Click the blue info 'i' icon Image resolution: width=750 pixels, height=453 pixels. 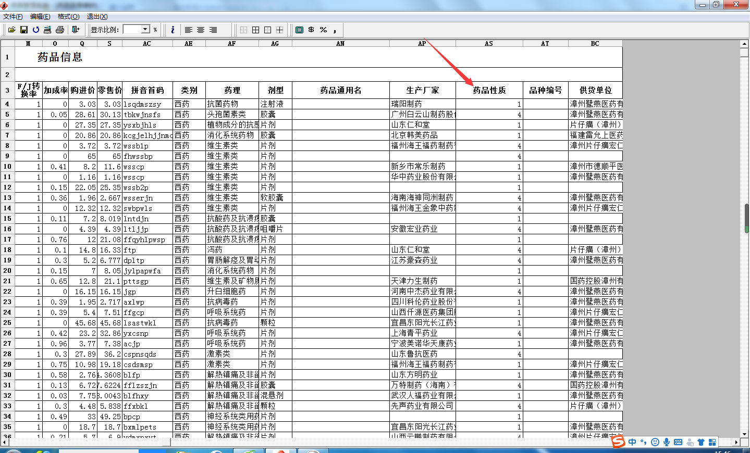(x=173, y=30)
